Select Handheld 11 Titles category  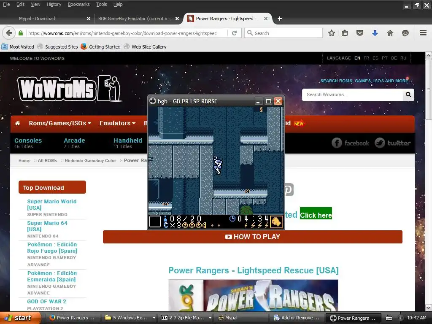(x=128, y=143)
